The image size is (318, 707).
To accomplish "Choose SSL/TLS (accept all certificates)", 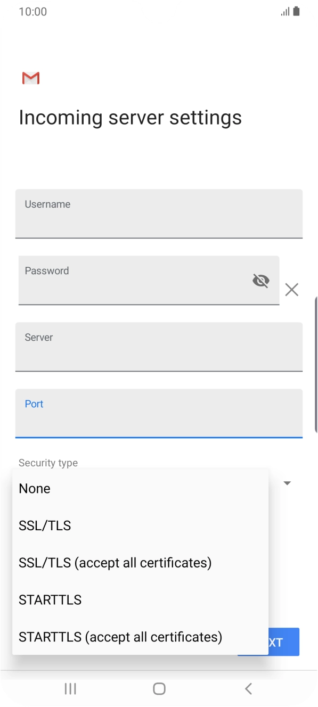I will [x=115, y=562].
